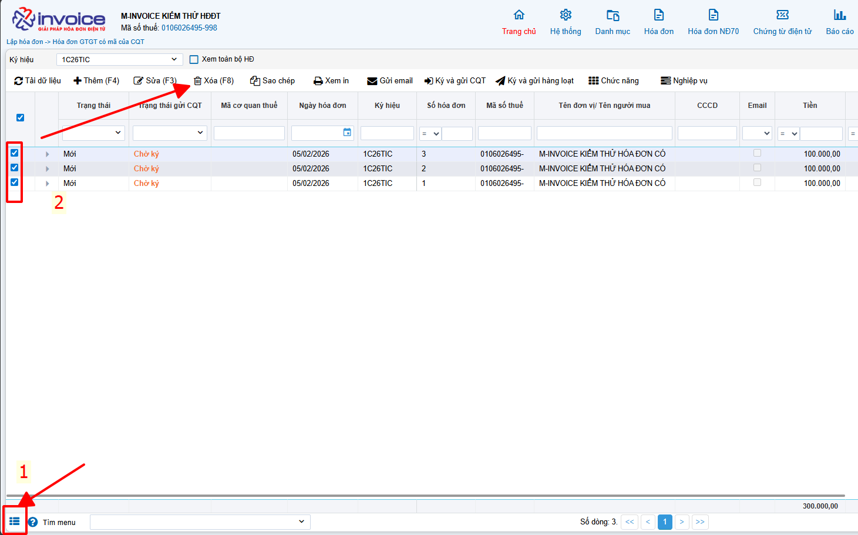This screenshot has height=535, width=858.
Task: Click the Thêm (F4) button
Action: pos(96,81)
